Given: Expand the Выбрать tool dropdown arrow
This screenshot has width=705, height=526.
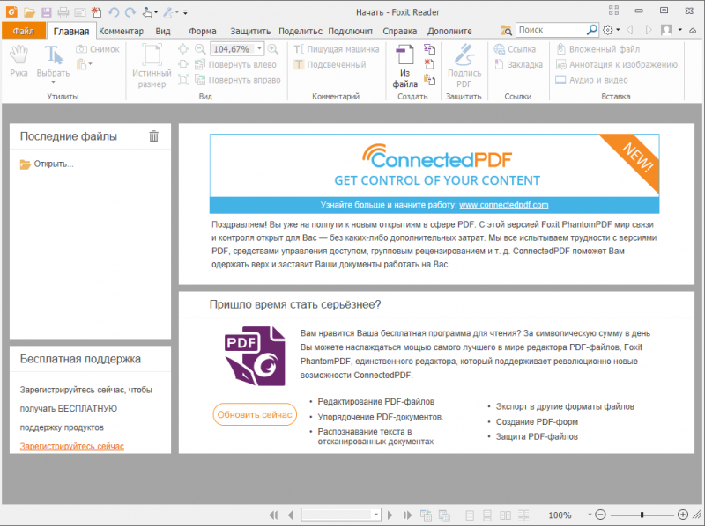Looking at the screenshot, I should [53, 82].
